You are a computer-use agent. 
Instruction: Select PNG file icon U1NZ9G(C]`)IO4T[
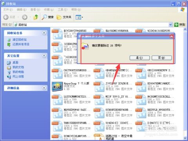click(x=99, y=126)
